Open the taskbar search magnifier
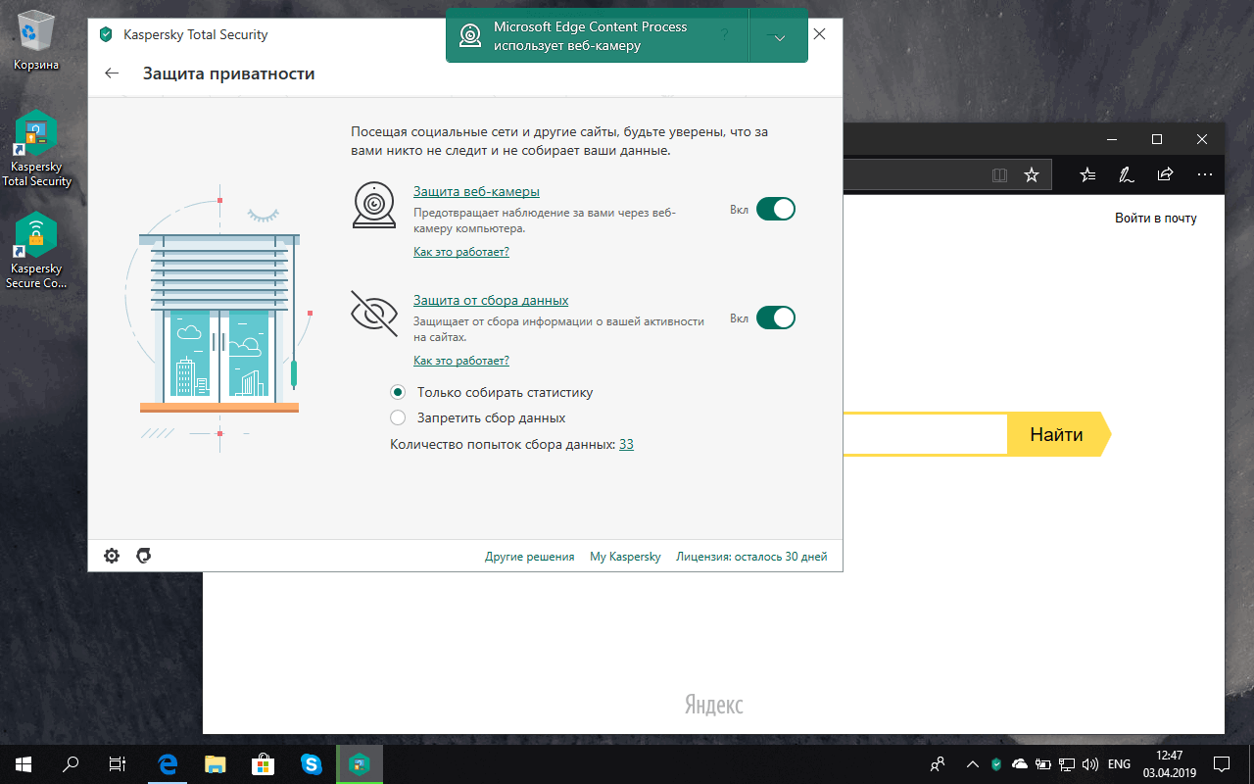This screenshot has width=1254, height=784. pyautogui.click(x=71, y=763)
